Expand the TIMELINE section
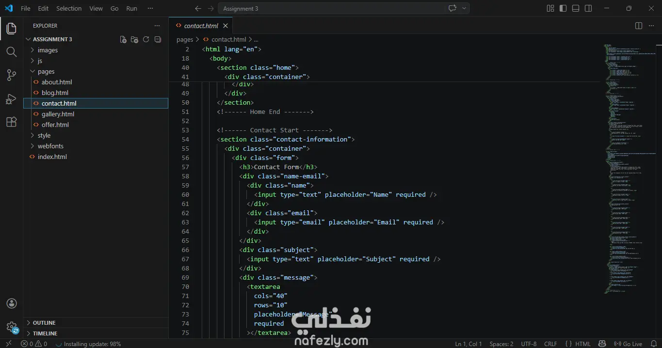The width and height of the screenshot is (662, 348). 96,333
